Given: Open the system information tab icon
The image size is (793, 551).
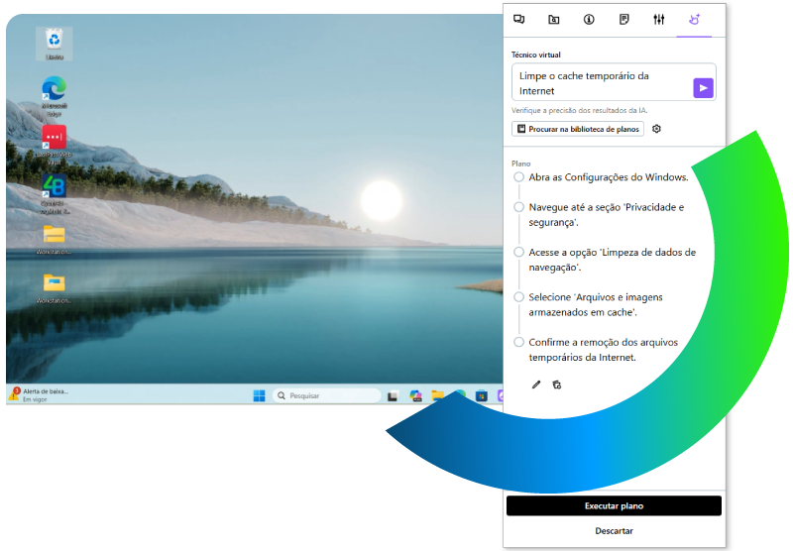Looking at the screenshot, I should (x=588, y=19).
